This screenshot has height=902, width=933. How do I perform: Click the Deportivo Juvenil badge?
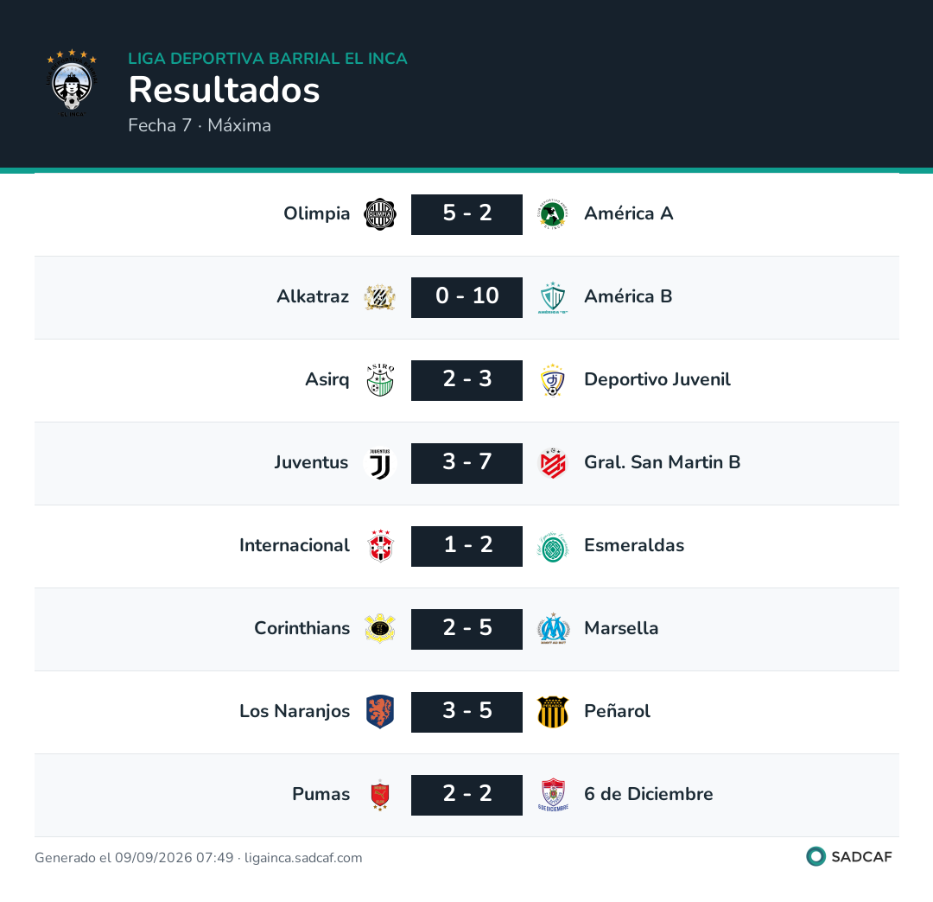click(554, 380)
